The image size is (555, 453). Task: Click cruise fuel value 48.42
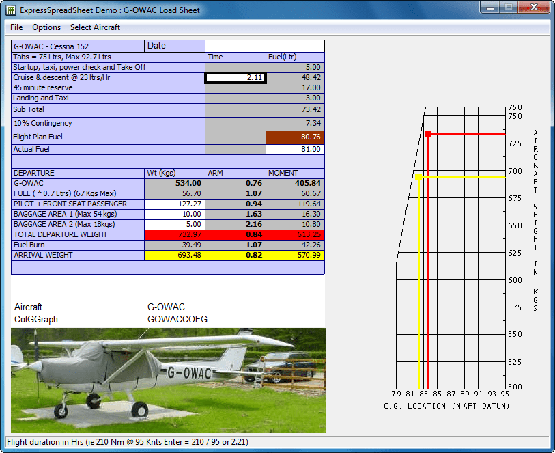(x=295, y=78)
